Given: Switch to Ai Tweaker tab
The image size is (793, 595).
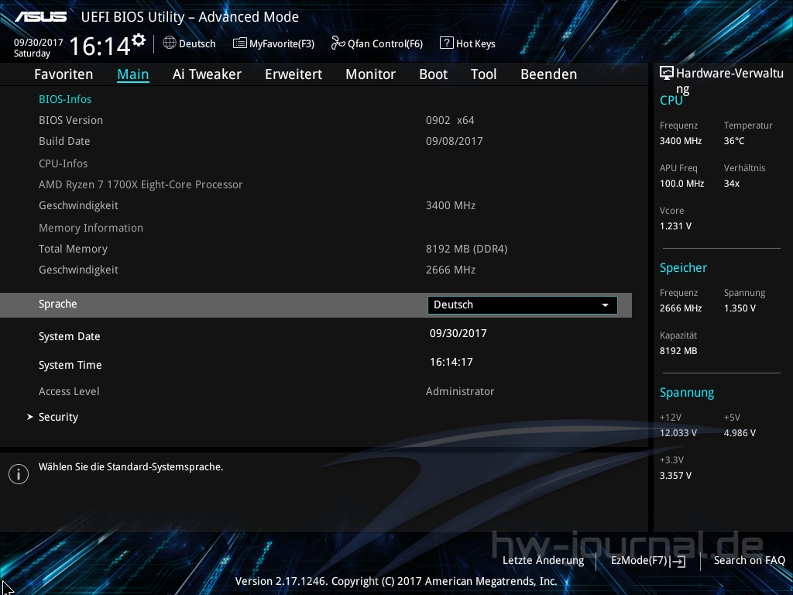Looking at the screenshot, I should (x=207, y=74).
